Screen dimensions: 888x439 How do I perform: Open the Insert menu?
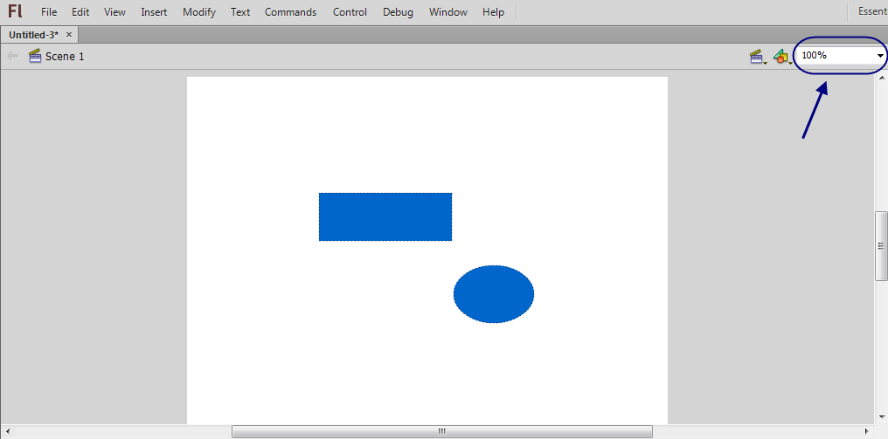pyautogui.click(x=154, y=12)
